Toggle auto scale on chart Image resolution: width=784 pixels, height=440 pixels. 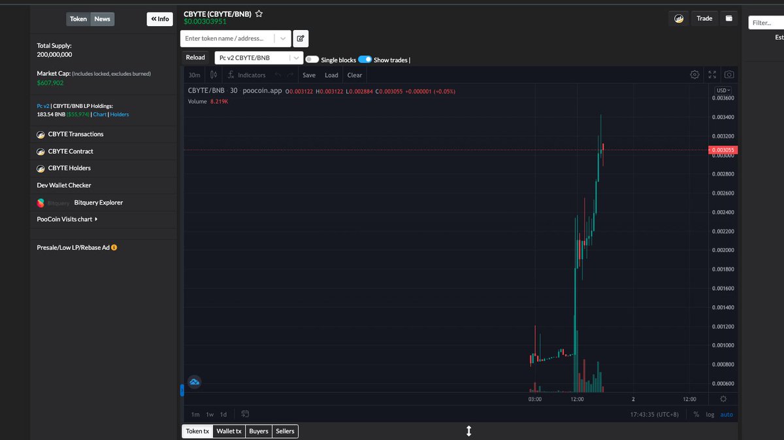(x=727, y=415)
